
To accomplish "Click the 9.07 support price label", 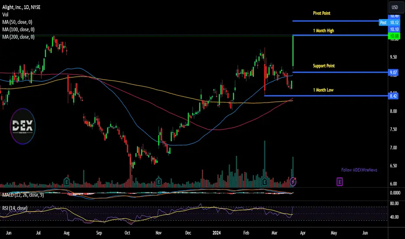I will click(x=393, y=72).
